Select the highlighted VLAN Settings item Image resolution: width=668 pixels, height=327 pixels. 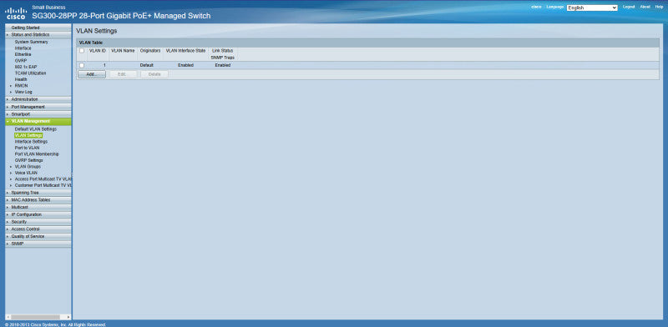coord(28,135)
